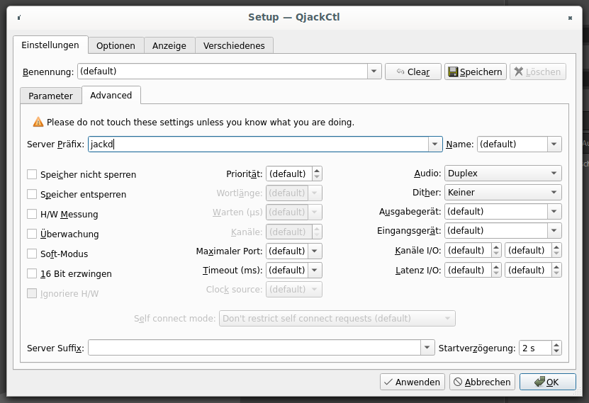Increase the Startverzögerung spinner value
Image resolution: width=589 pixels, height=403 pixels.
pos(556,344)
